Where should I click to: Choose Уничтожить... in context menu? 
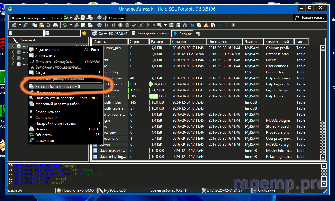[65, 56]
